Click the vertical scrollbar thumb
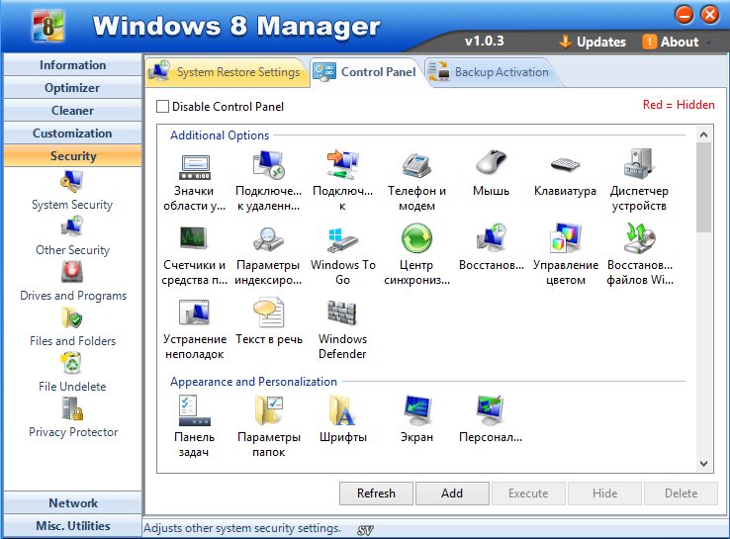This screenshot has height=539, width=730. [x=704, y=187]
